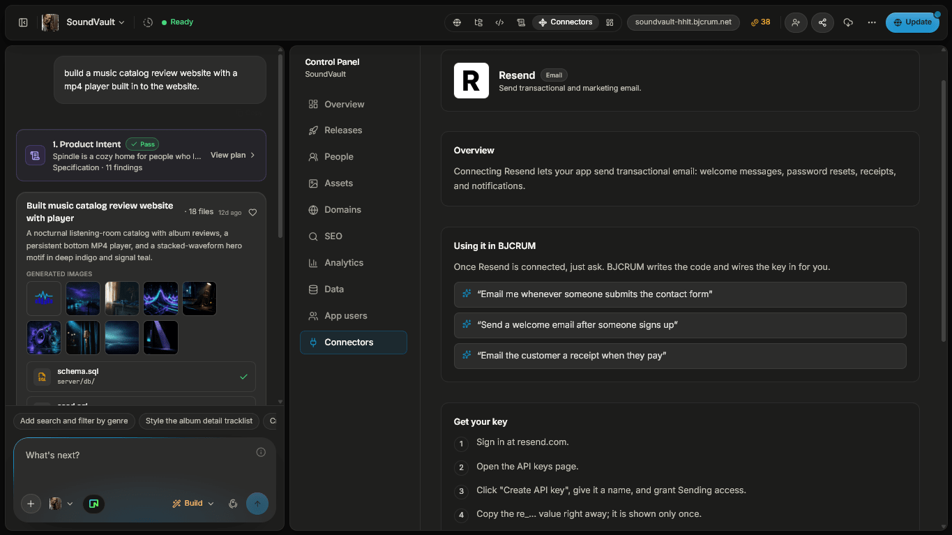This screenshot has width=952, height=535.
Task: Open the fifth generated image thumbnail
Action: pos(199,299)
